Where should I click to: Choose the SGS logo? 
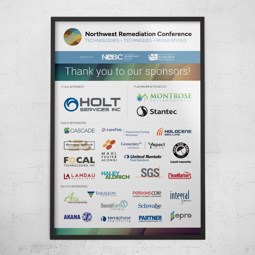[x=149, y=173]
